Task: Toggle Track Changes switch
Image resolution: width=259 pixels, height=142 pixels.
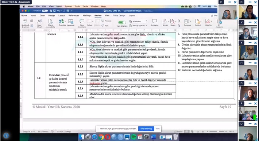Action: (122, 22)
